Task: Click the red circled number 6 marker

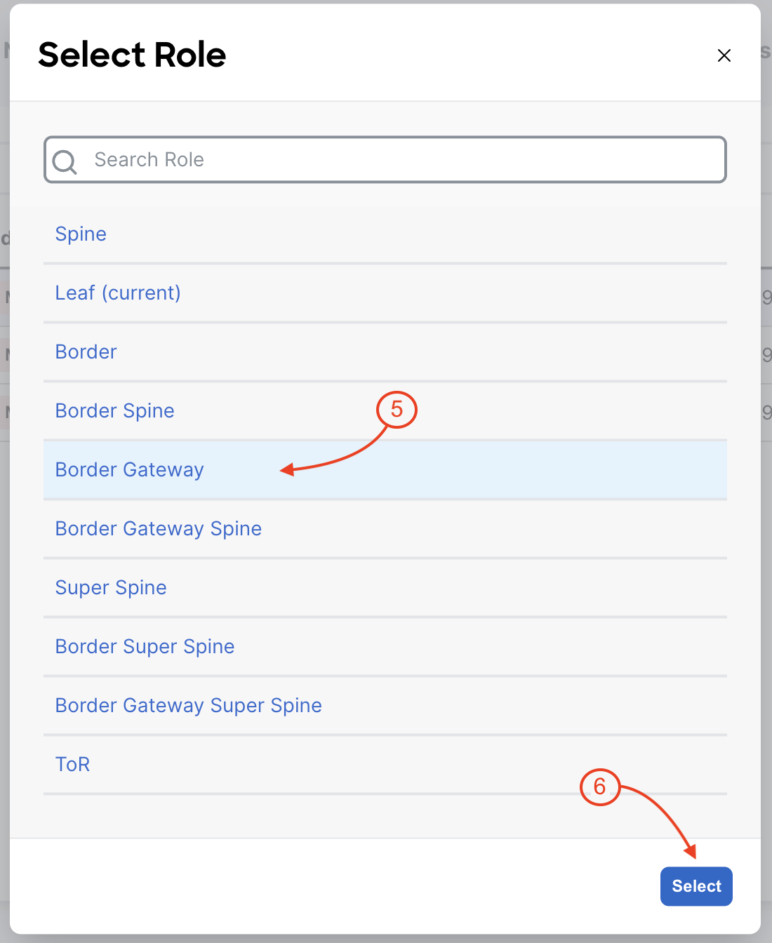Action: coord(599,787)
